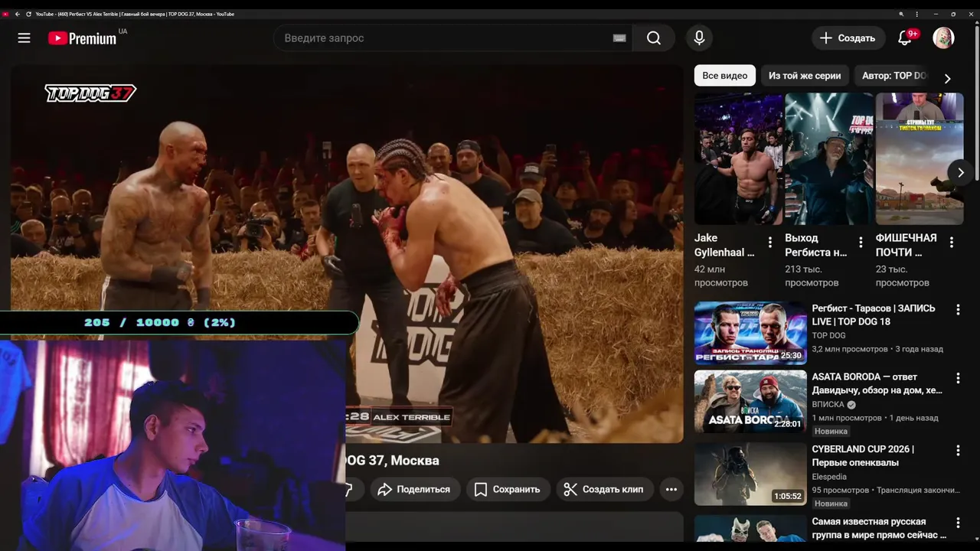Open options for CYBERLAND CUP 2026 video
Image resolution: width=980 pixels, height=551 pixels.
[958, 452]
